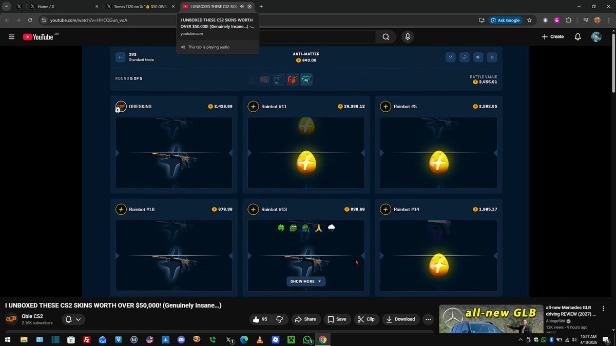The width and height of the screenshot is (616, 346).
Task: Open the YouTube notifications bell
Action: tap(578, 37)
